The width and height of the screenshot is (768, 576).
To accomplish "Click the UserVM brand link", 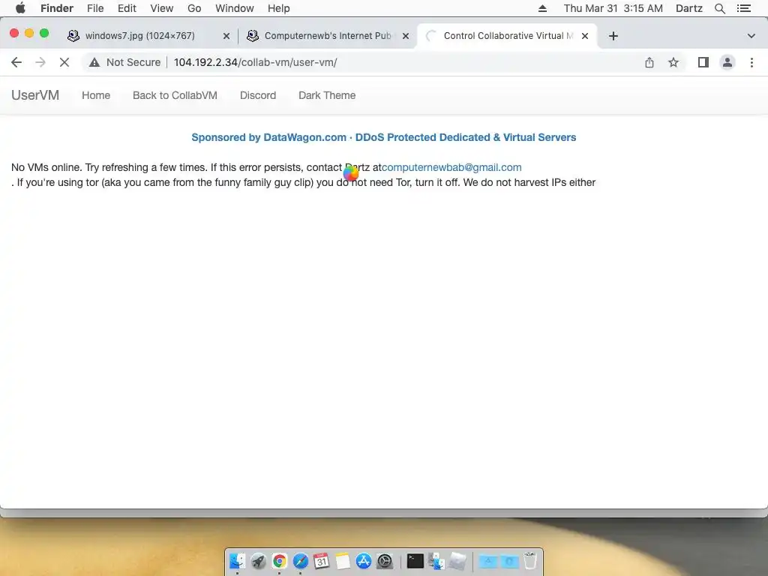I will [x=35, y=95].
